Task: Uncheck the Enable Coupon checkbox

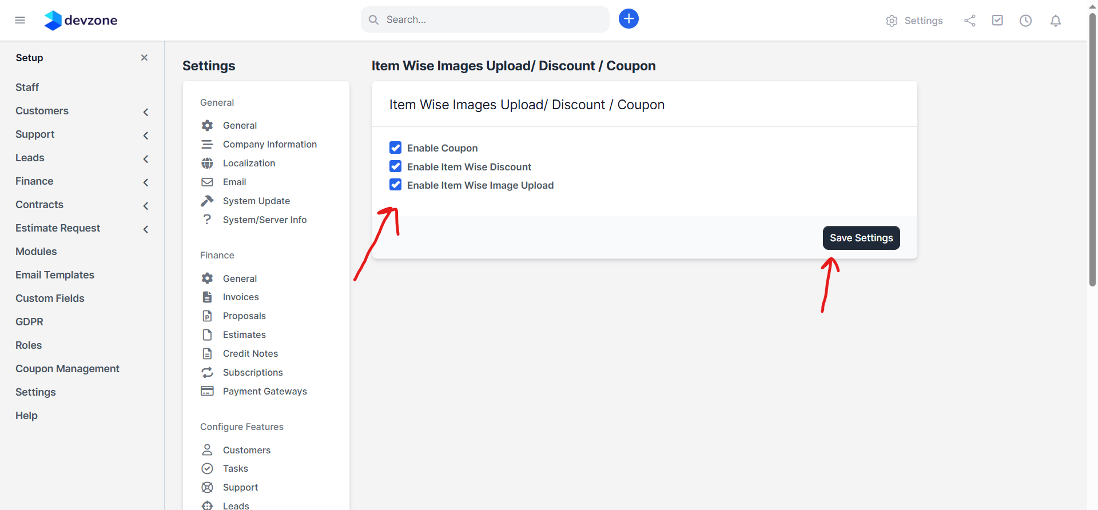Action: [395, 148]
